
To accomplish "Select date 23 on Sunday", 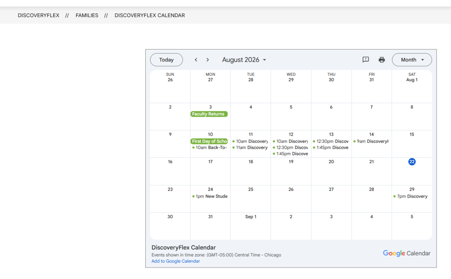I will pyautogui.click(x=170, y=189).
